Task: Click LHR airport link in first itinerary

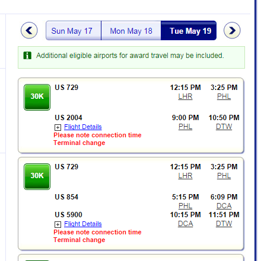Action: coord(185,96)
